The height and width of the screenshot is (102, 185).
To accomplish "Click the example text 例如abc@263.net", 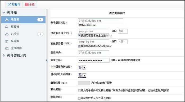I will 87,25.
